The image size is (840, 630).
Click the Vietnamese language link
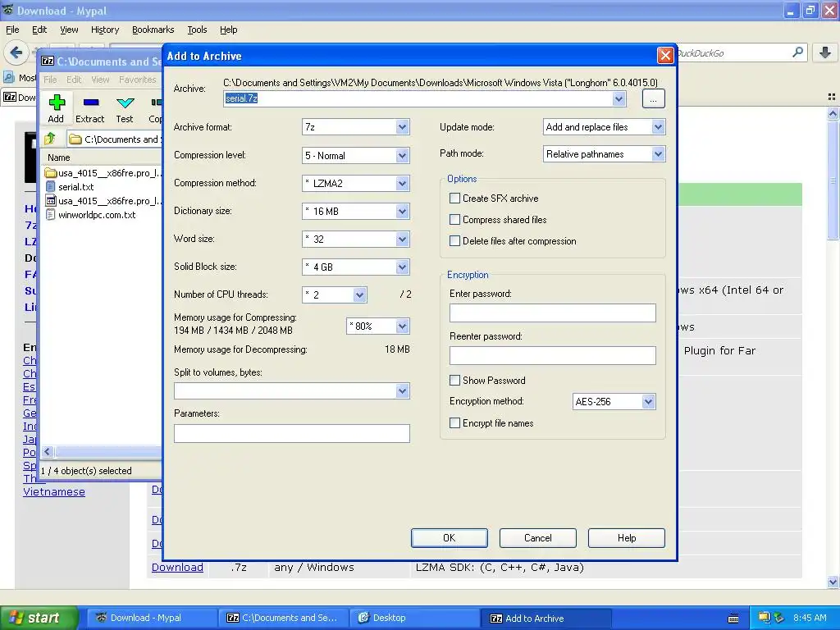tap(54, 491)
